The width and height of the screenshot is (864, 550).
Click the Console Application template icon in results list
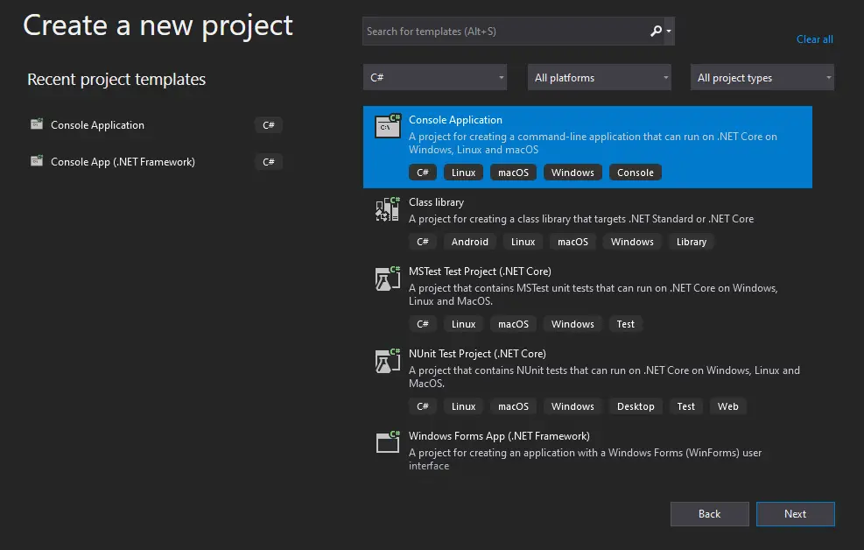point(388,126)
